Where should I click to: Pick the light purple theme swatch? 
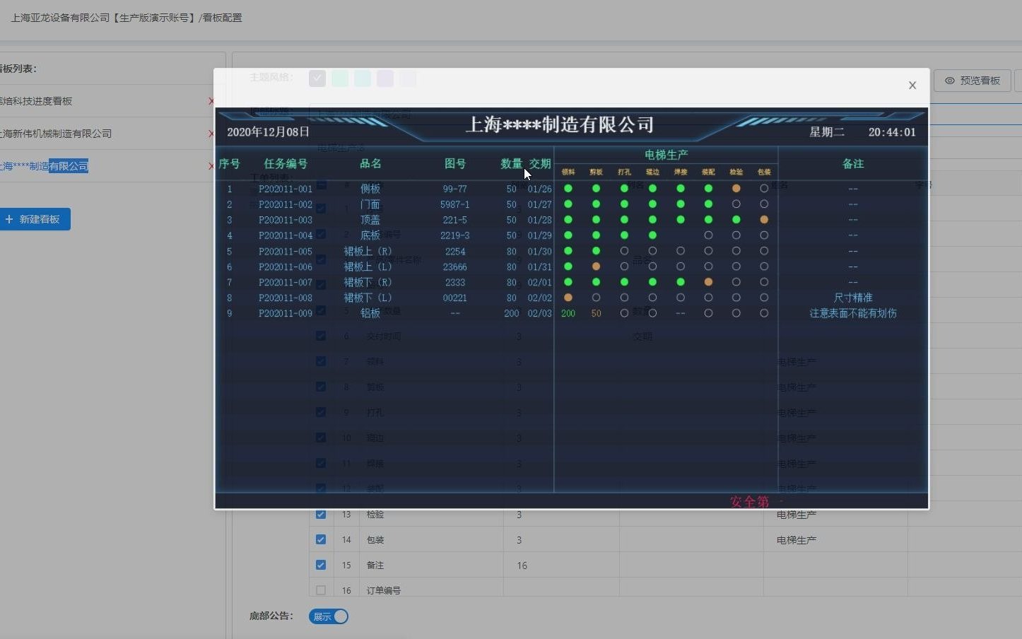point(385,78)
